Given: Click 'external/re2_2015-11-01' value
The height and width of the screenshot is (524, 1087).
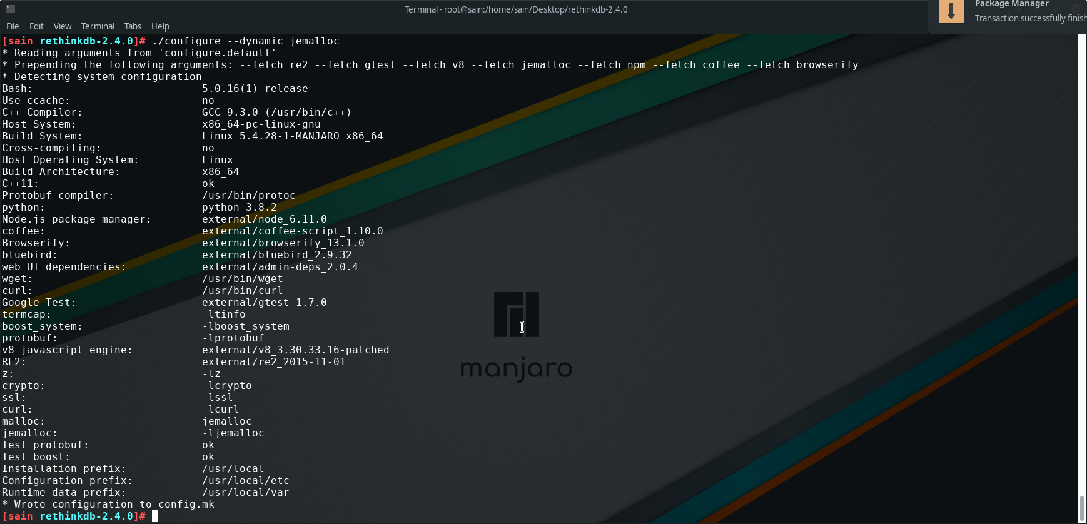Looking at the screenshot, I should click(x=273, y=362).
